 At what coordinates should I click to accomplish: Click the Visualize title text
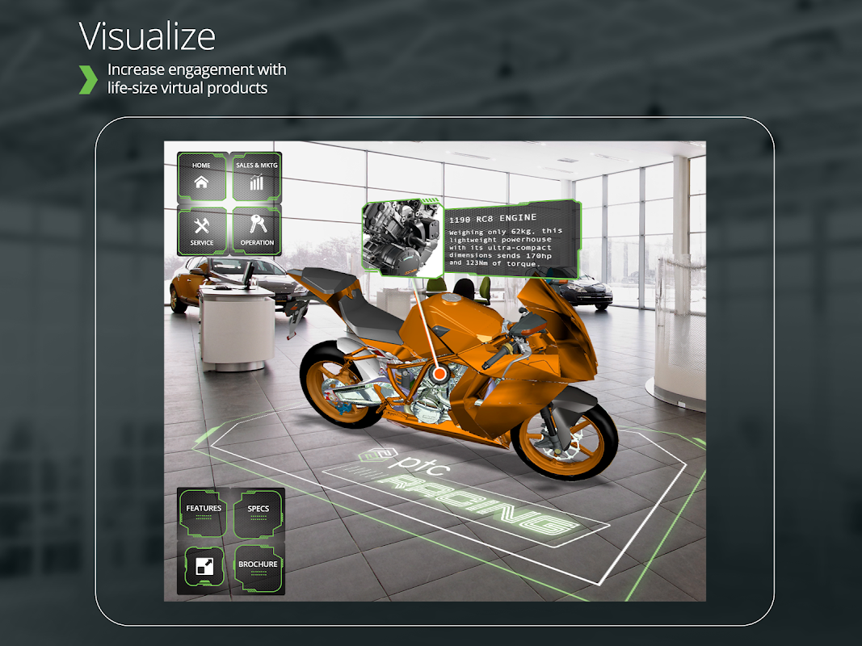click(147, 37)
